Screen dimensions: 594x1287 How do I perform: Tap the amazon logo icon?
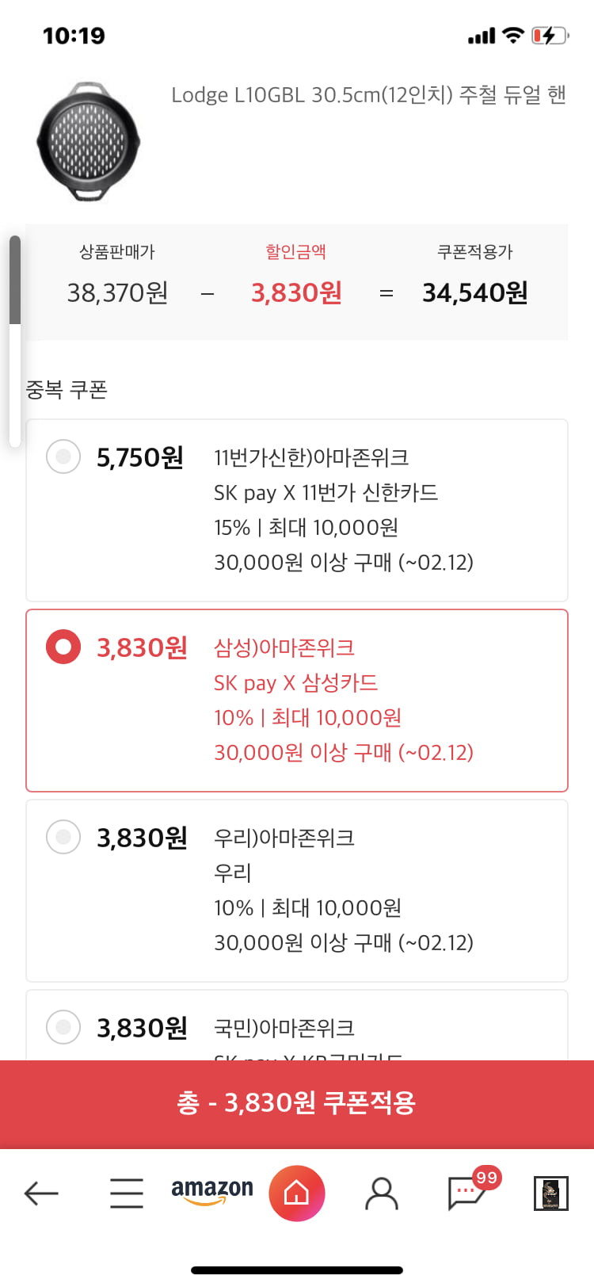[x=212, y=1191]
